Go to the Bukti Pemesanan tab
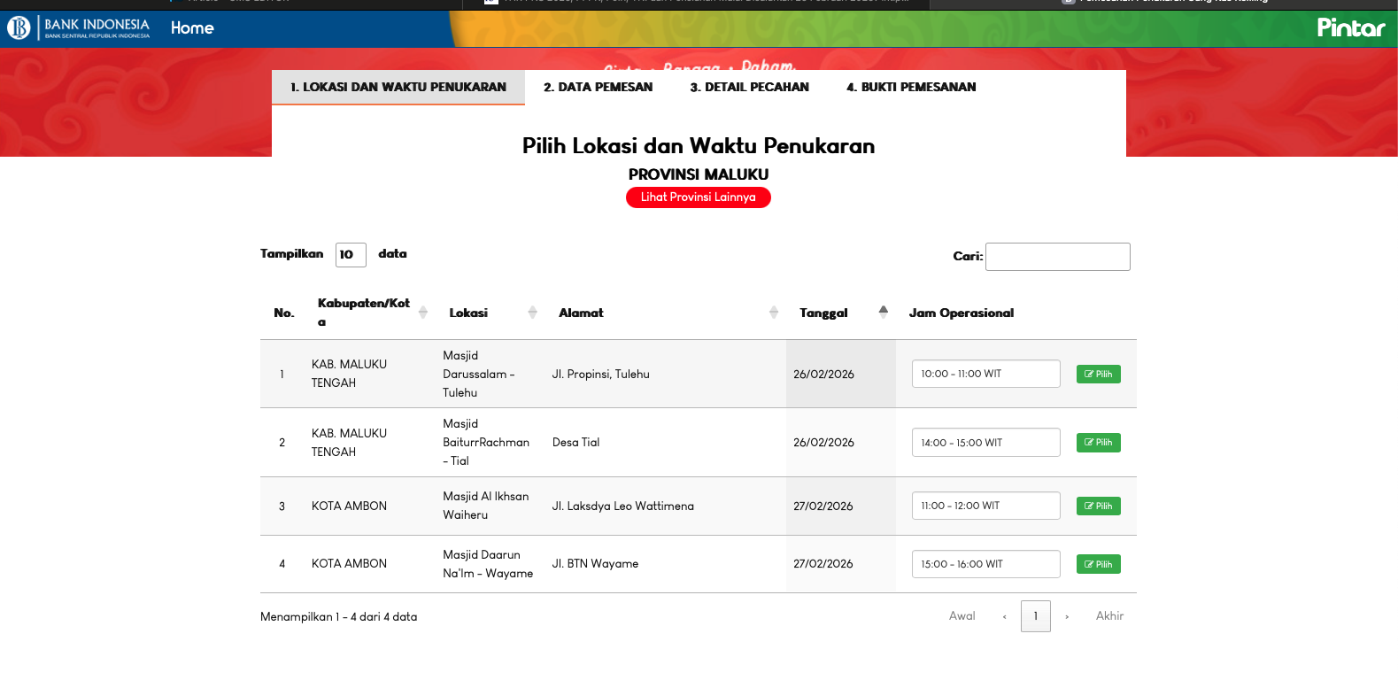 tap(911, 87)
